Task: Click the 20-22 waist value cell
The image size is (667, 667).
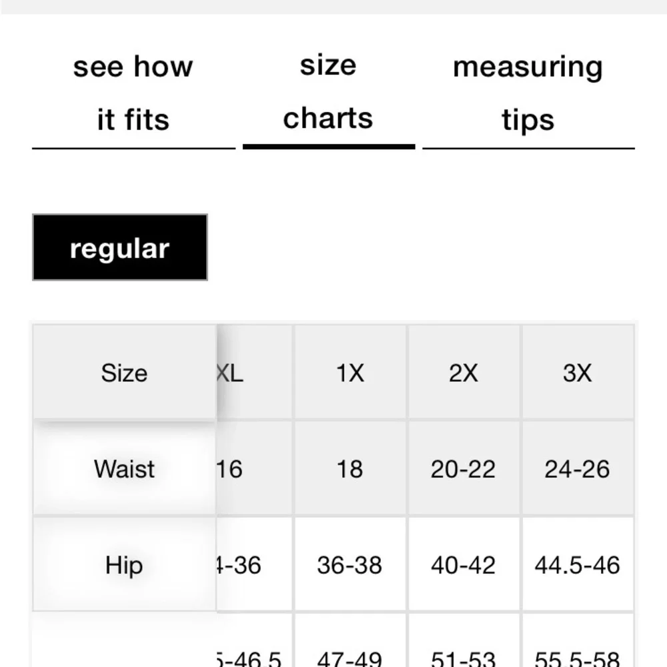Action: [x=464, y=469]
